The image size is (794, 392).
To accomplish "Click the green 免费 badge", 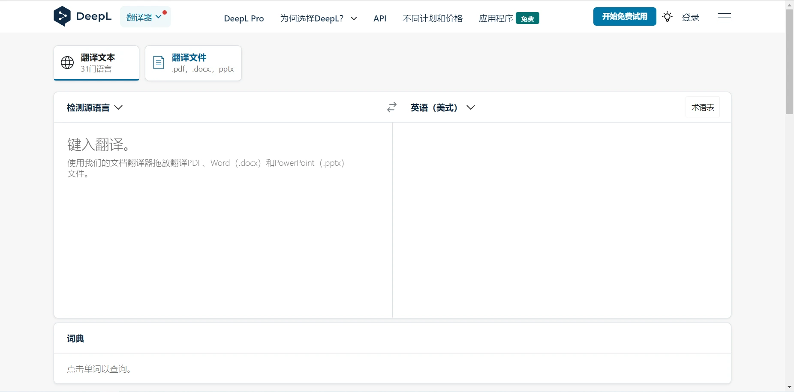I will 527,18.
